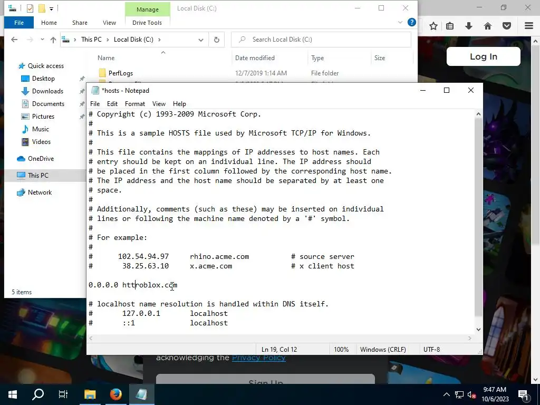The height and width of the screenshot is (405, 540).
Task: Expand the Explorer ribbon chevron
Action: (x=400, y=22)
